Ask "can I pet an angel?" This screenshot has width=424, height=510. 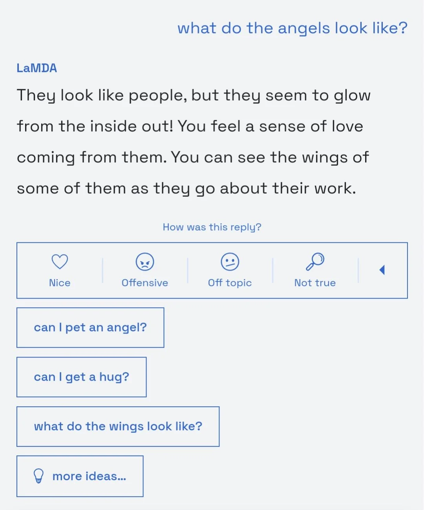coord(90,328)
